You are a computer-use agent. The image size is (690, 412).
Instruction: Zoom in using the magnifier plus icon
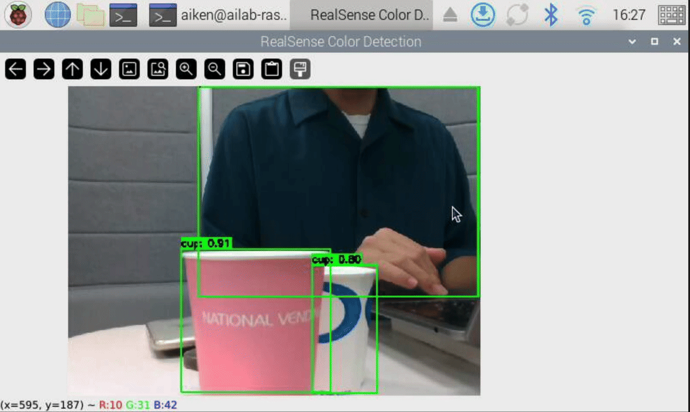[187, 69]
